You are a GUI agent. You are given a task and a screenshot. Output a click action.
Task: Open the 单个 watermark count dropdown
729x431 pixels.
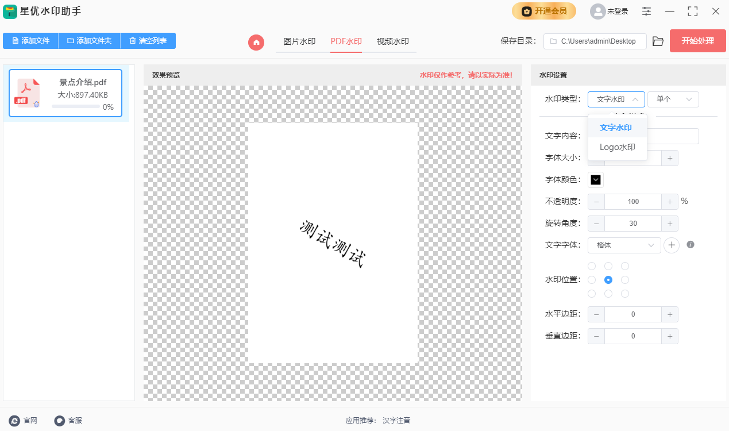coord(673,99)
